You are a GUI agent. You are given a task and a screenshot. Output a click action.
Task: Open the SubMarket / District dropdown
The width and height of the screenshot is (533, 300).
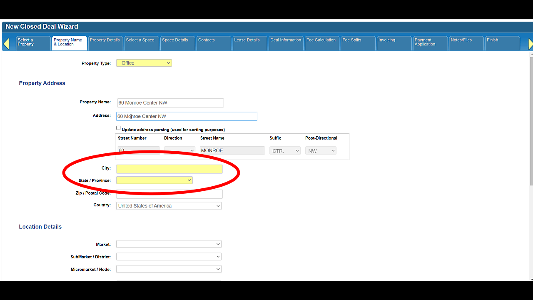click(169, 257)
